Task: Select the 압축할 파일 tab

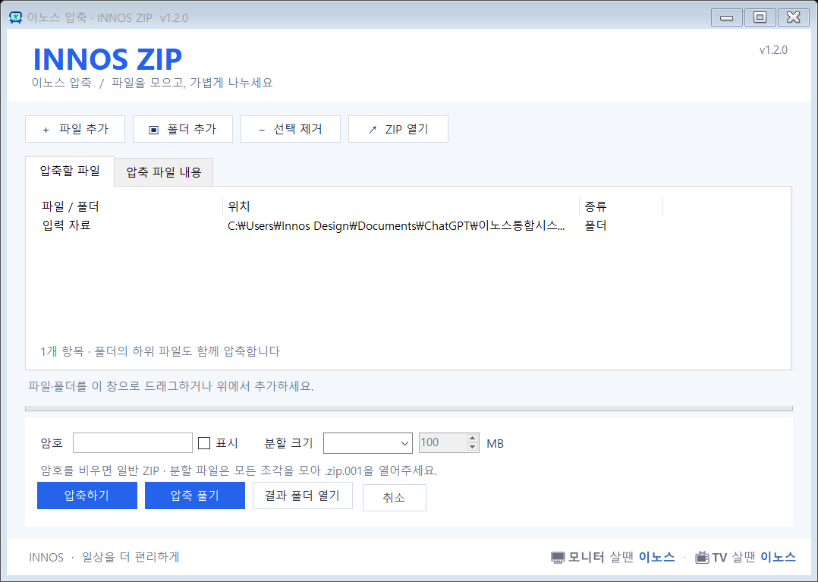Action: point(70,171)
